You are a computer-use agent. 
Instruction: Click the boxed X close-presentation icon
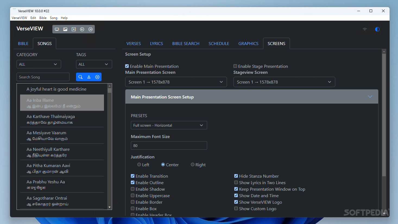click(74, 29)
